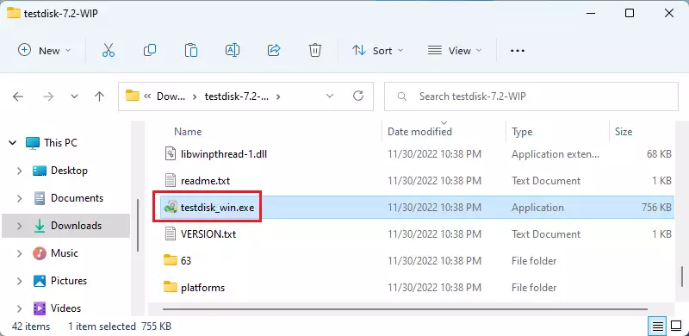
Task: Open Pictures in navigation pane
Action: click(x=69, y=281)
